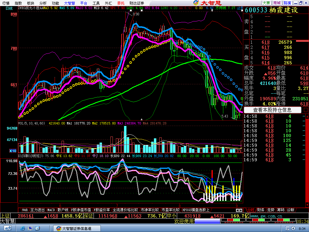Click third quick launch icon beside Show Desktop
This screenshot has width=309, height=232.
coord(38,228)
